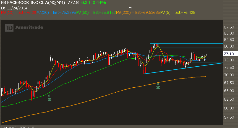This screenshot has height=128, width=238.
Task: Click the FB Facebook Inc symbol title
Action: tap(33, 2)
